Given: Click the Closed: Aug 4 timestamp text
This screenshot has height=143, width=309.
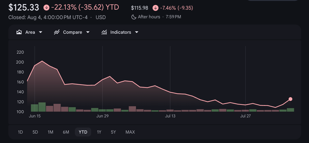Looking at the screenshot, I should click(48, 17).
